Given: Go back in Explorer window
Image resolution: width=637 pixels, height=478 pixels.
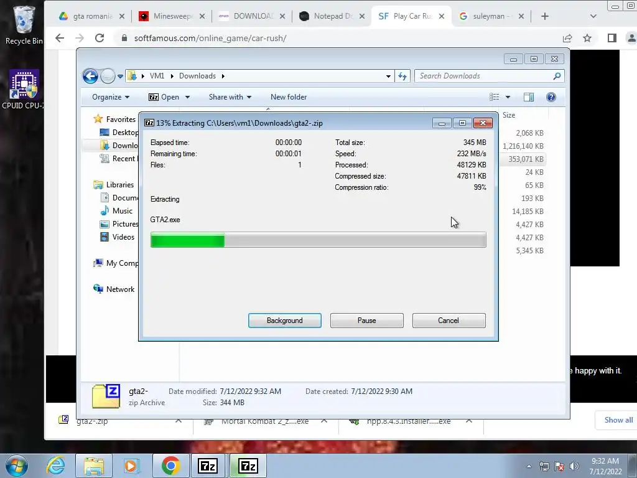Looking at the screenshot, I should (90, 76).
